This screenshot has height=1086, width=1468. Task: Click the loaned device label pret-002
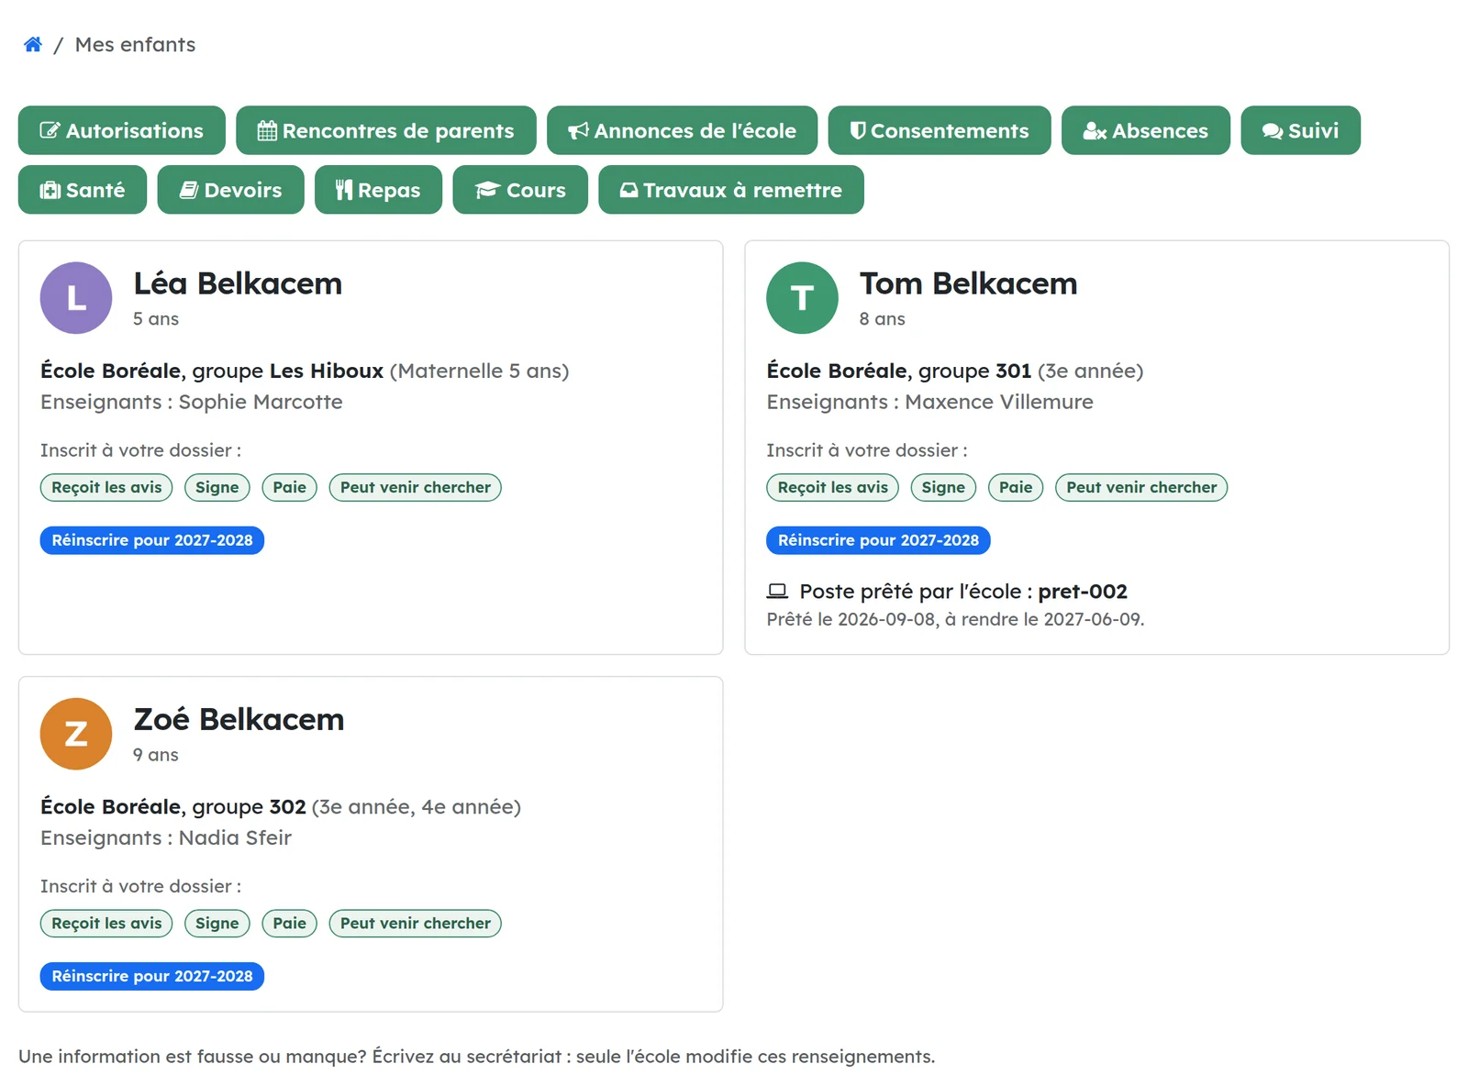click(x=1083, y=592)
